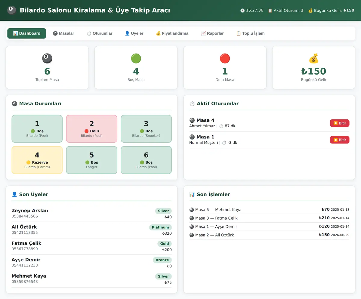Open the Fiyatlandırma tab
The height and width of the screenshot is (299, 361).
coord(172,33)
